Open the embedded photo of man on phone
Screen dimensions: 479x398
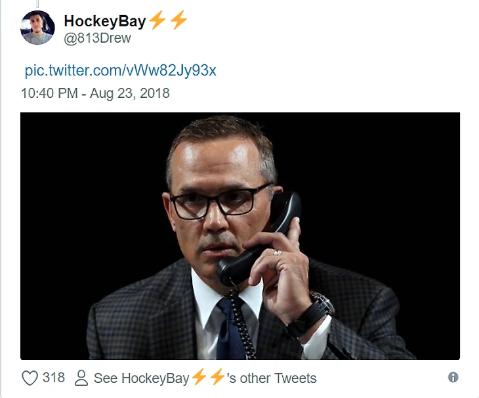point(240,236)
